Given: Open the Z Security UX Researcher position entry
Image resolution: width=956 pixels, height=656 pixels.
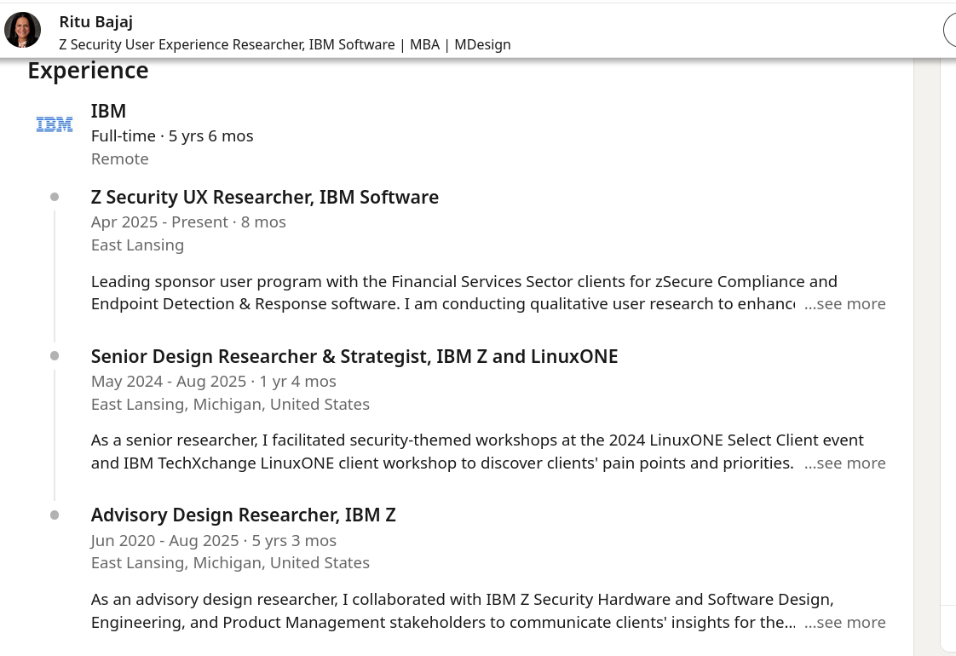Looking at the screenshot, I should coord(264,197).
